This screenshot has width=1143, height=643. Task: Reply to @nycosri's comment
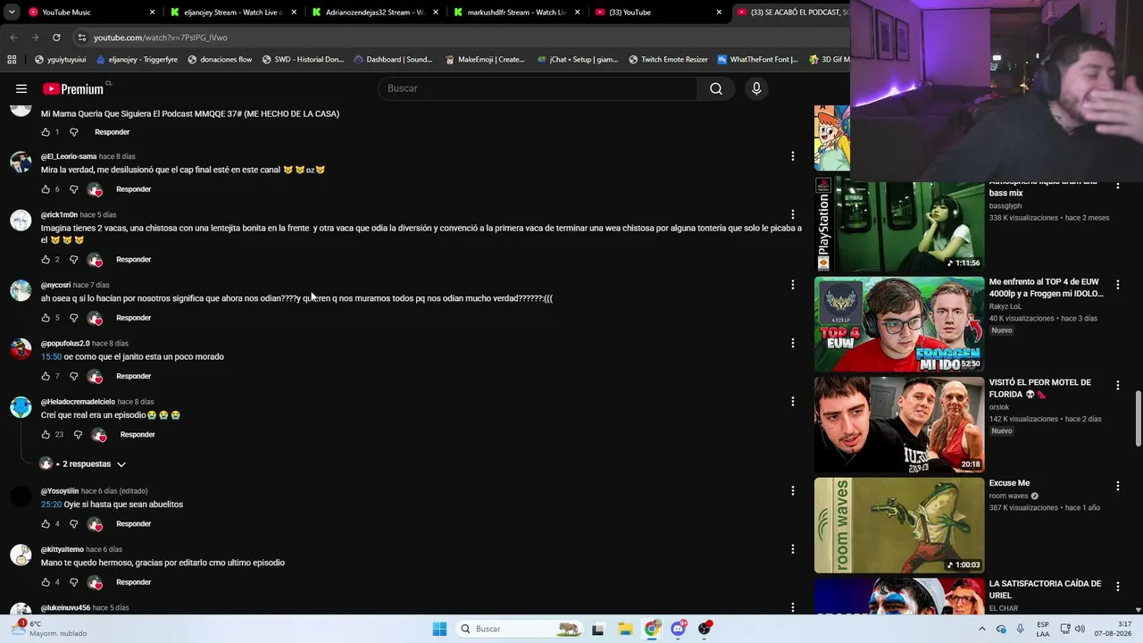point(133,318)
